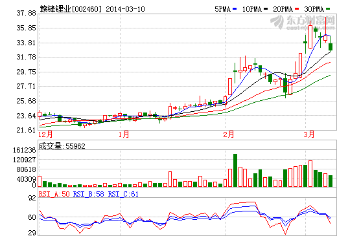This screenshot has height=236, width=337.
Task: Click the tallest red volume bar in March
Action: pyautogui.click(x=310, y=173)
